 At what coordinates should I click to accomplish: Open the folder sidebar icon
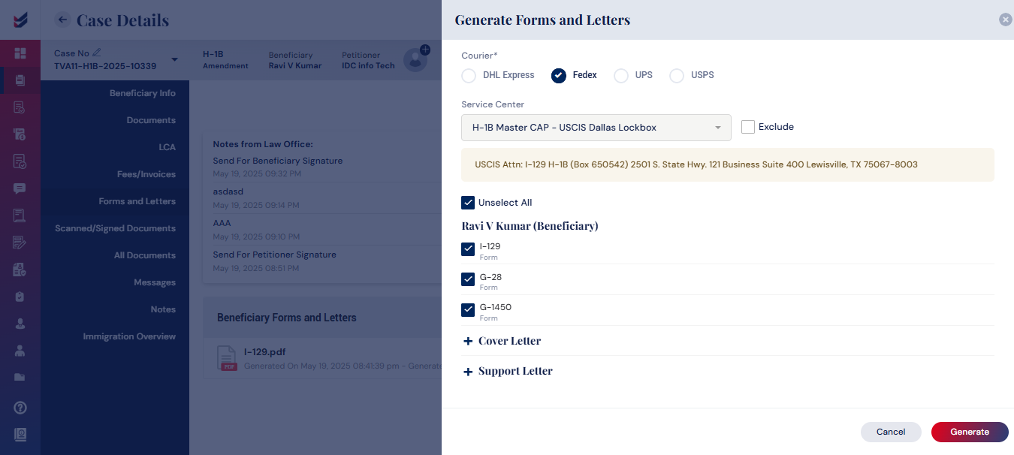(x=20, y=377)
